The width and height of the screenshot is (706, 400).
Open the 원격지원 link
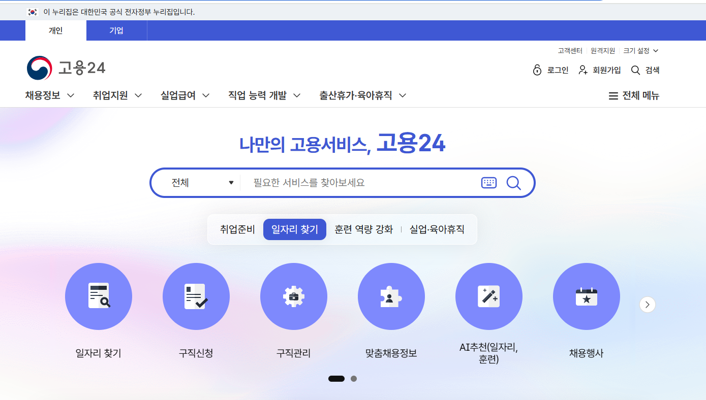click(x=603, y=51)
